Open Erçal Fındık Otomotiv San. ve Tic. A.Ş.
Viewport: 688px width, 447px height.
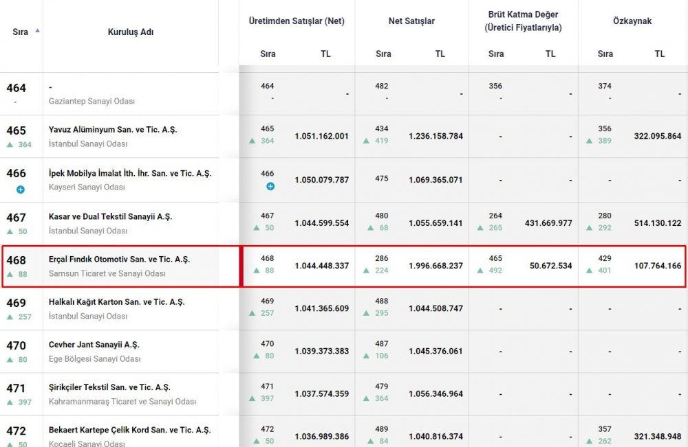point(119,259)
